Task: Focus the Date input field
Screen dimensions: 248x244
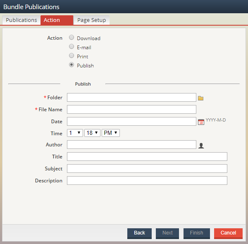Action: 131,121
